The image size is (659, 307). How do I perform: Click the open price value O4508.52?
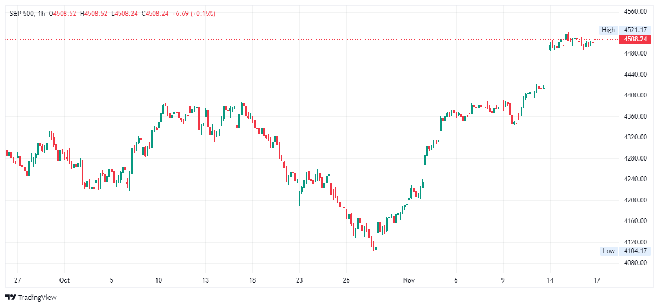(x=63, y=14)
